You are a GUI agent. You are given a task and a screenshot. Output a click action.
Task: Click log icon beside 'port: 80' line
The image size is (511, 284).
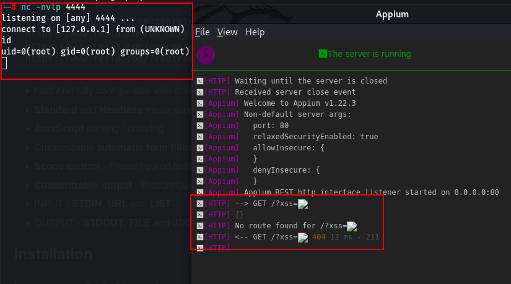(200, 126)
